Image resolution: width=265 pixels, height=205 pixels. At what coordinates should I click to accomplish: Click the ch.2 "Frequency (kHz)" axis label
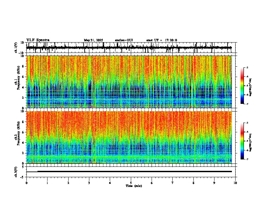18,133
